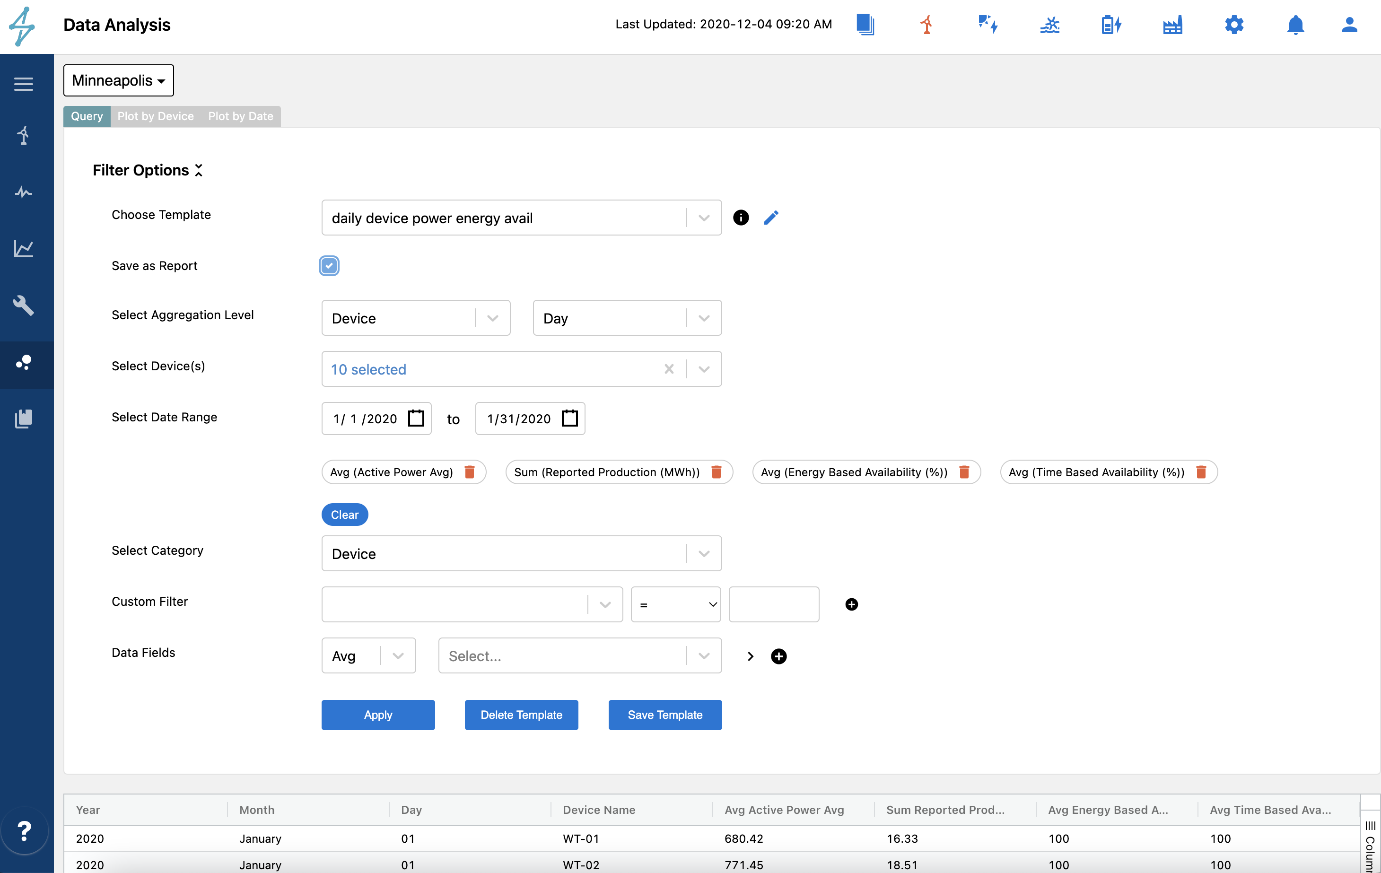Switch to the Plot by Date tab
Viewport: 1381px width, 873px height.
[240, 116]
